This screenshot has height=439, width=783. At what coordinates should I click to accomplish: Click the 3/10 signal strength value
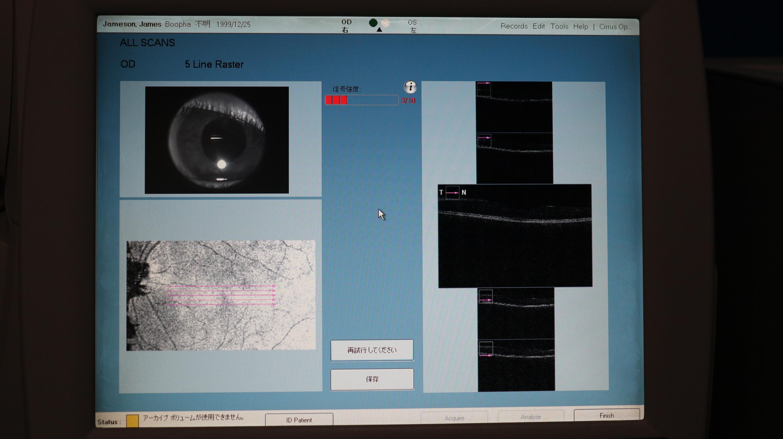[408, 100]
